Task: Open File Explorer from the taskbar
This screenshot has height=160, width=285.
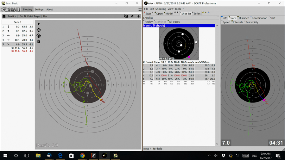Action: click(x=38, y=156)
